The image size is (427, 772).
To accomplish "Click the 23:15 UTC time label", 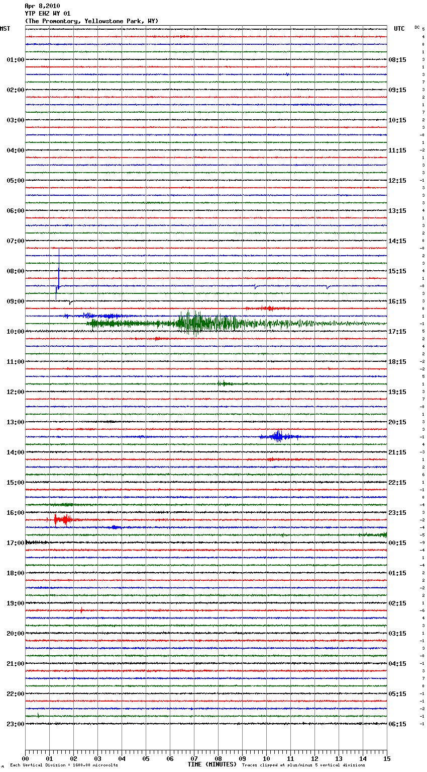I will [397, 513].
